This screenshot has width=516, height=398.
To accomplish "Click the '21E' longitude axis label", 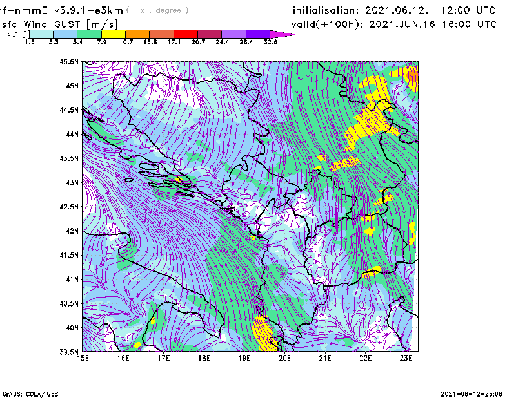I will [x=325, y=358].
